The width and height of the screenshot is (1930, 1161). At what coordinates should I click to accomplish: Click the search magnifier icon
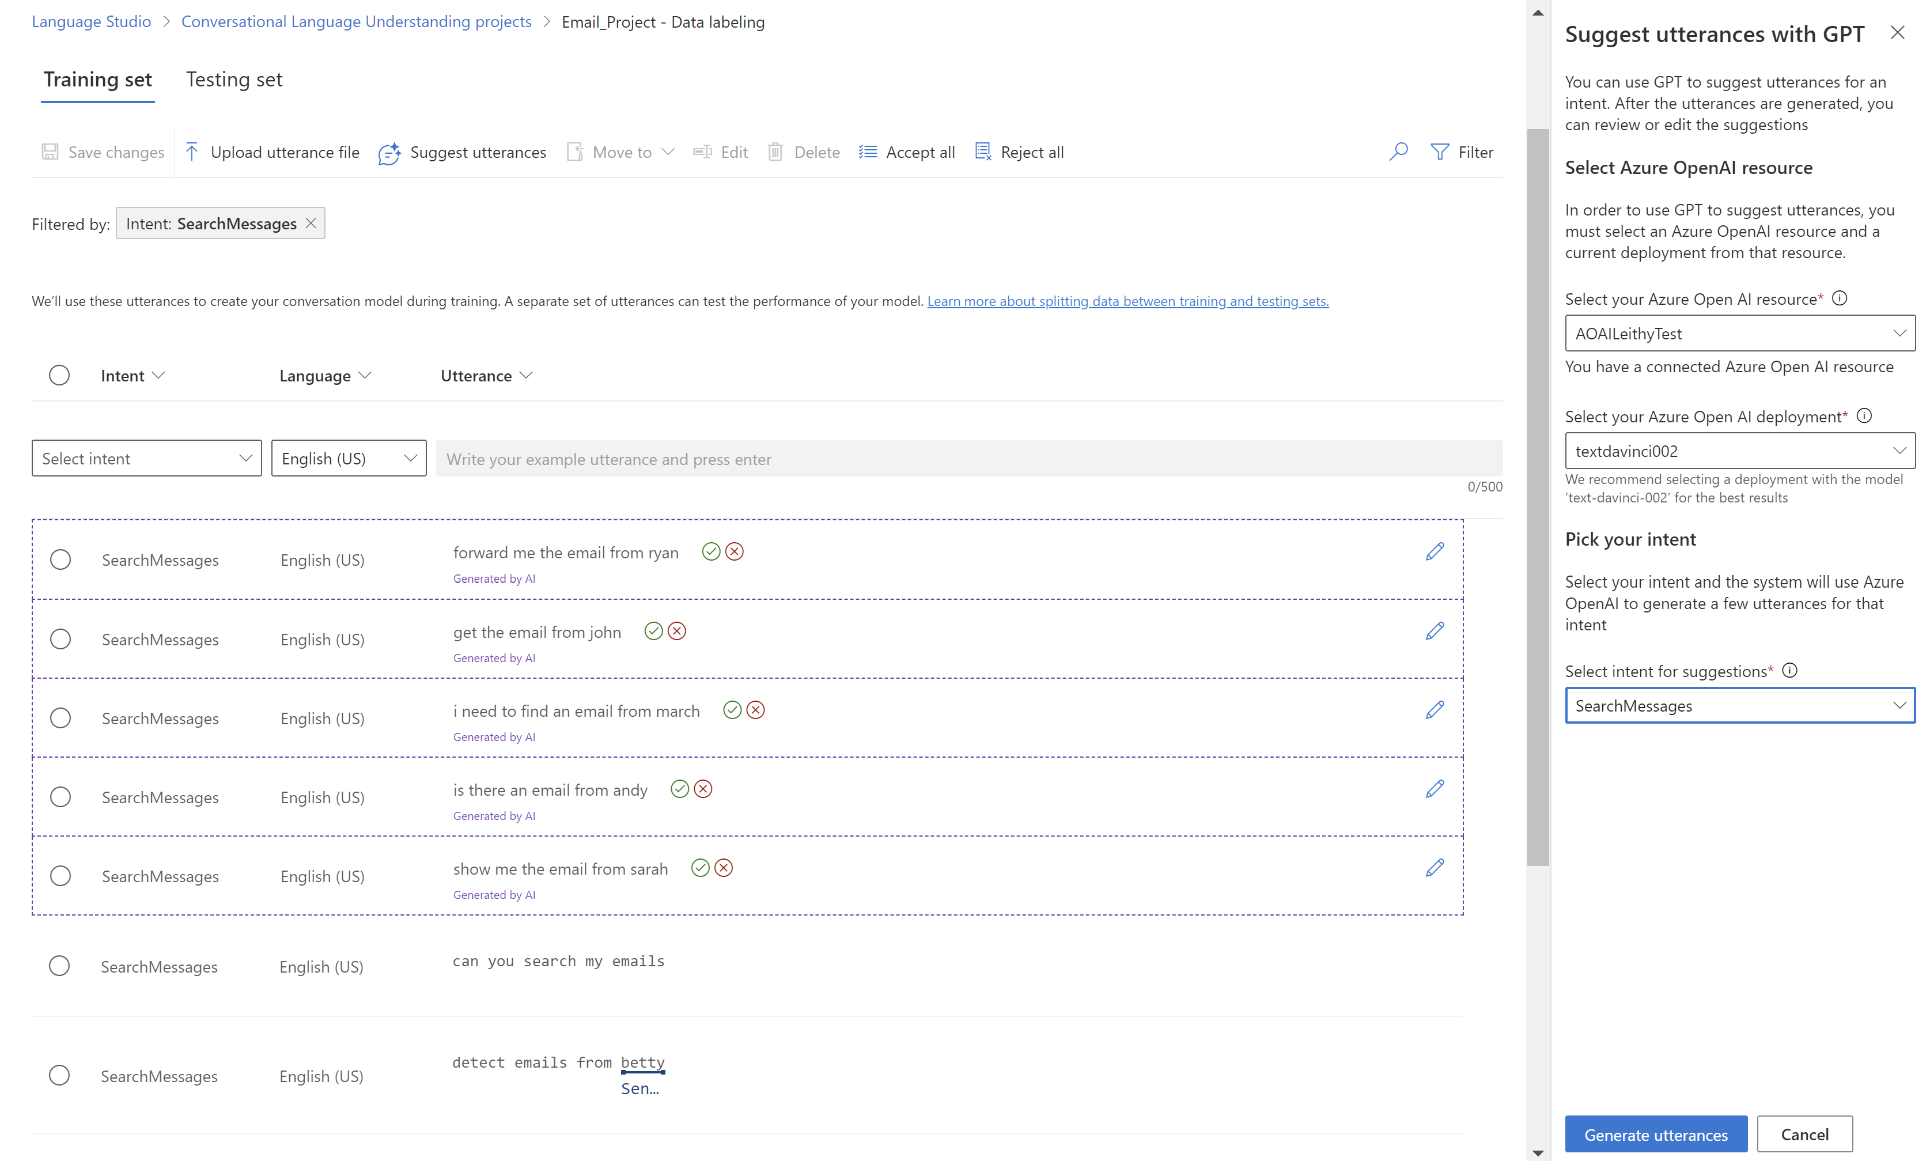1398,152
